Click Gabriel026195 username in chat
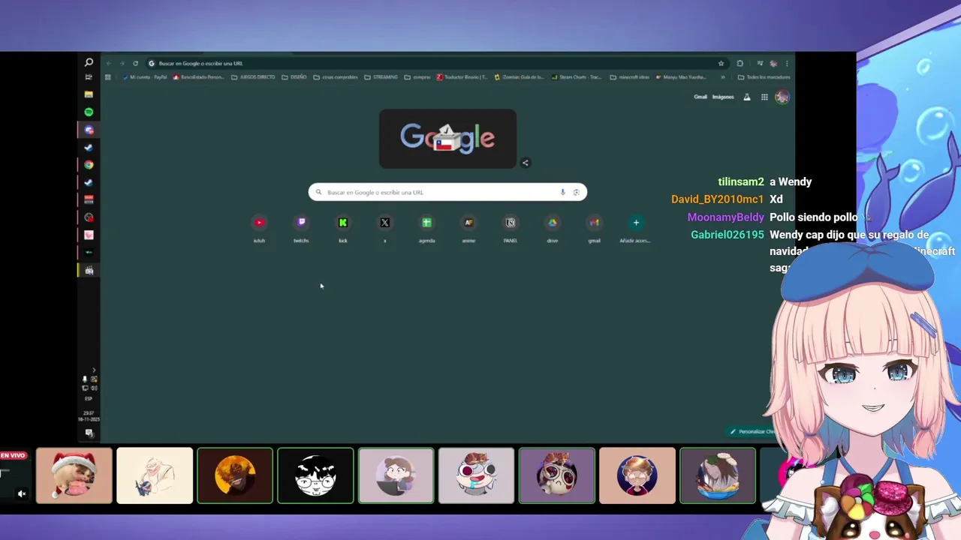The height and width of the screenshot is (540, 961). 728,235
